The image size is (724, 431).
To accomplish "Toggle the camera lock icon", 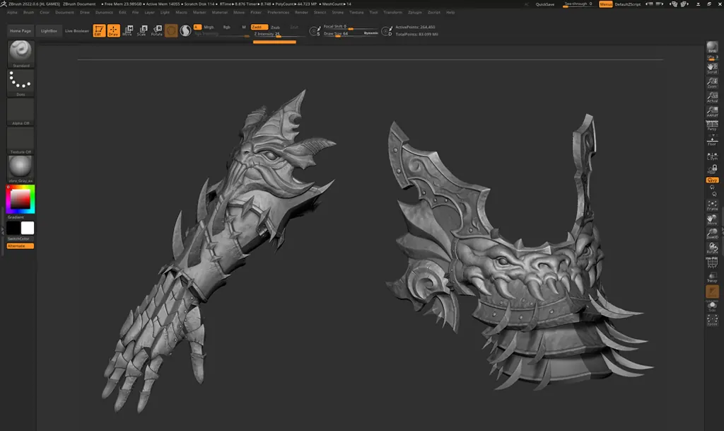I will [x=714, y=169].
